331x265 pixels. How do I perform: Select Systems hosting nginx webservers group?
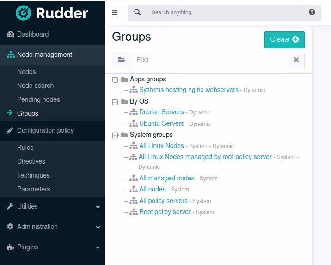pos(189,90)
